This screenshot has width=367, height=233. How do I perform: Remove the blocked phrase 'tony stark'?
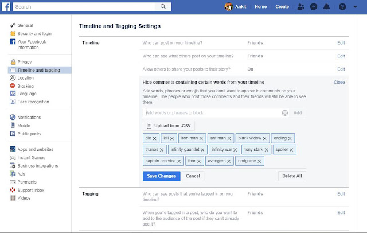[x=266, y=150]
